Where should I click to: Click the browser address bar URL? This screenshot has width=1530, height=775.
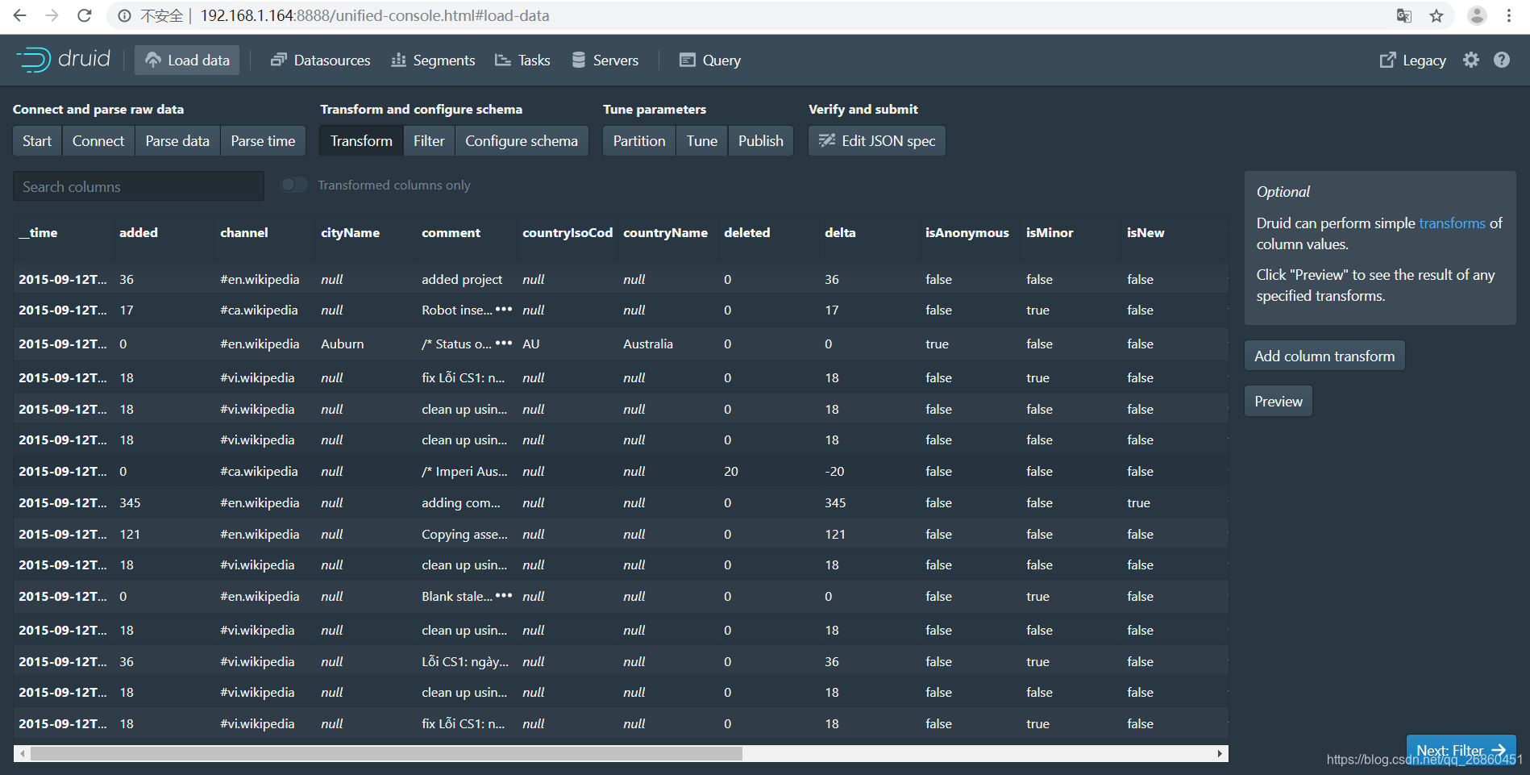click(x=375, y=15)
